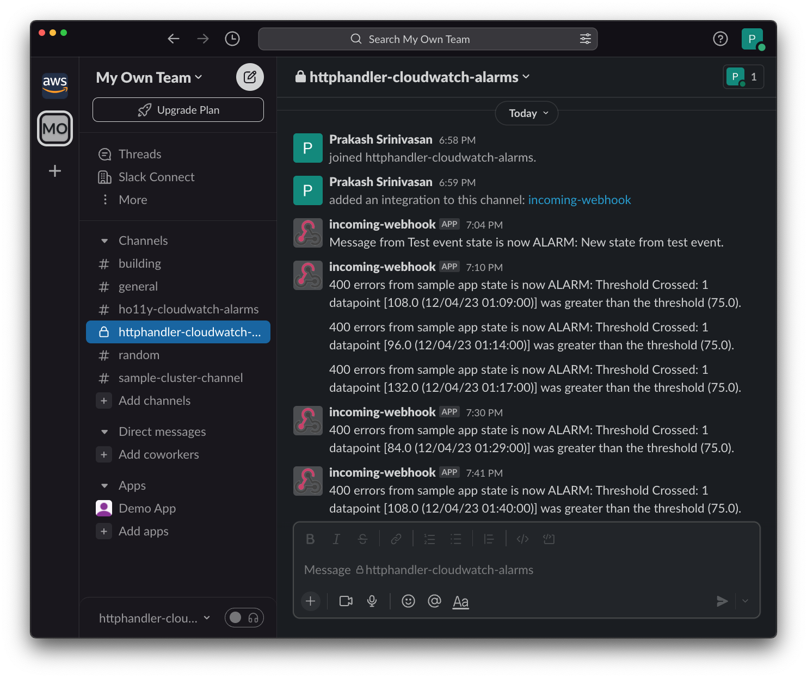
Task: Expand the httphandler-cloudwatch-alarms channel header dropdown
Action: (x=525, y=77)
